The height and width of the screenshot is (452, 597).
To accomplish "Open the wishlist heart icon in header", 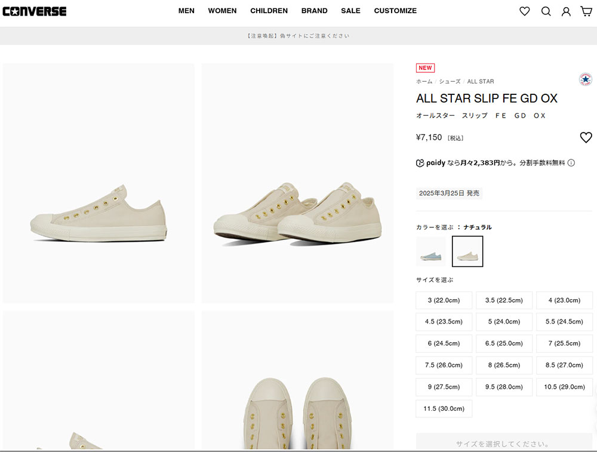I will 524,11.
